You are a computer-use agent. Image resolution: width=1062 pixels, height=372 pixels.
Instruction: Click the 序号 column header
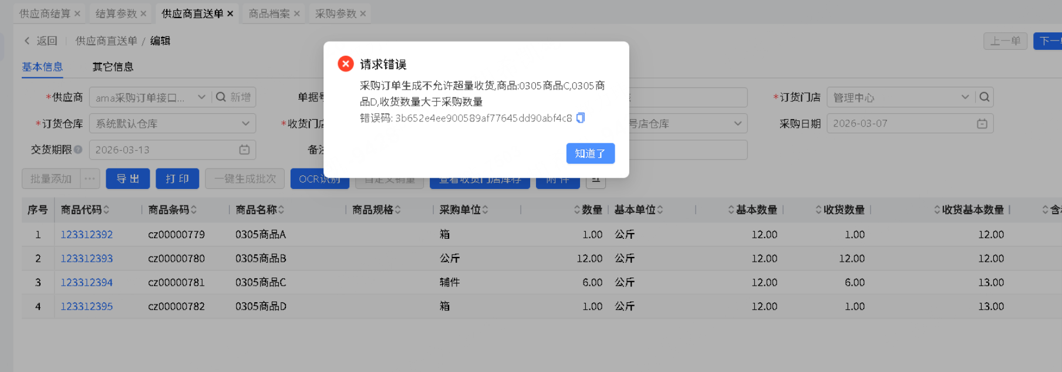coord(38,209)
